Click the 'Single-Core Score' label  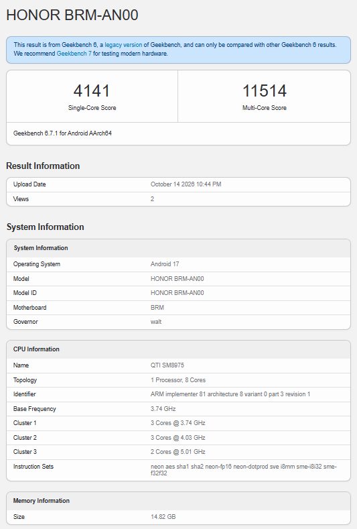coord(92,108)
